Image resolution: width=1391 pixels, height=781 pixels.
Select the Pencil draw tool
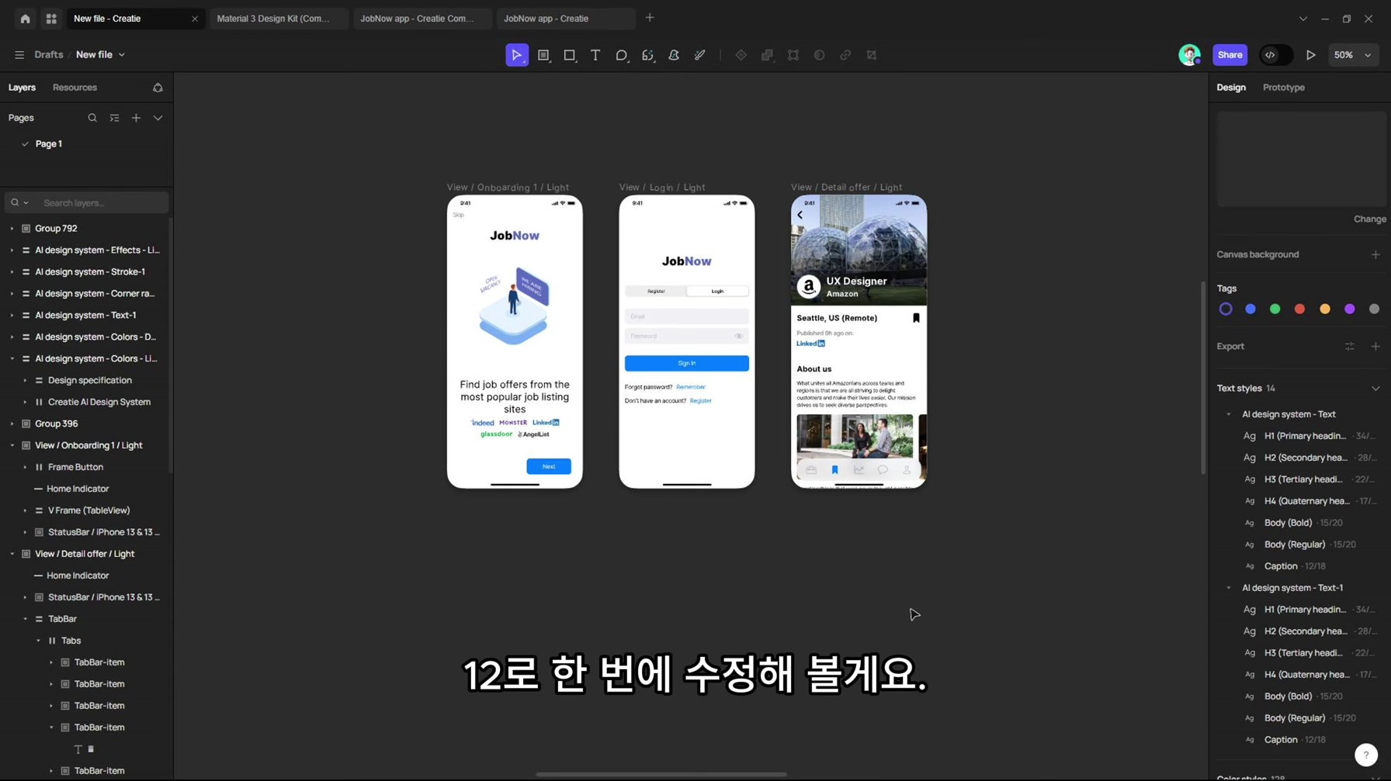pyautogui.click(x=699, y=55)
